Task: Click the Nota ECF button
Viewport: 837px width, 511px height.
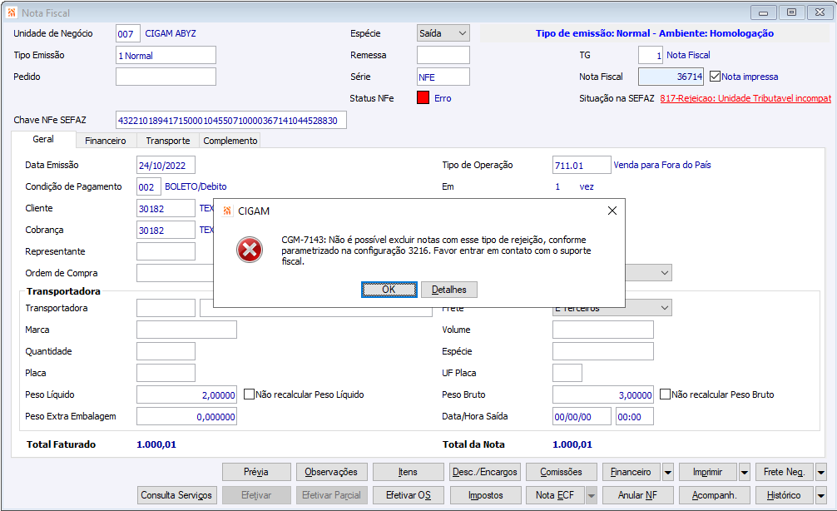Action: pyautogui.click(x=555, y=495)
